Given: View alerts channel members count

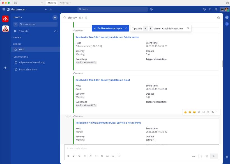Looking at the screenshot, I should 81,18.
